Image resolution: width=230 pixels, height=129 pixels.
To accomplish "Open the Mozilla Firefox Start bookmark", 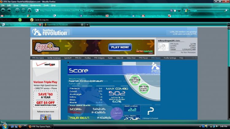I will 38,16.
